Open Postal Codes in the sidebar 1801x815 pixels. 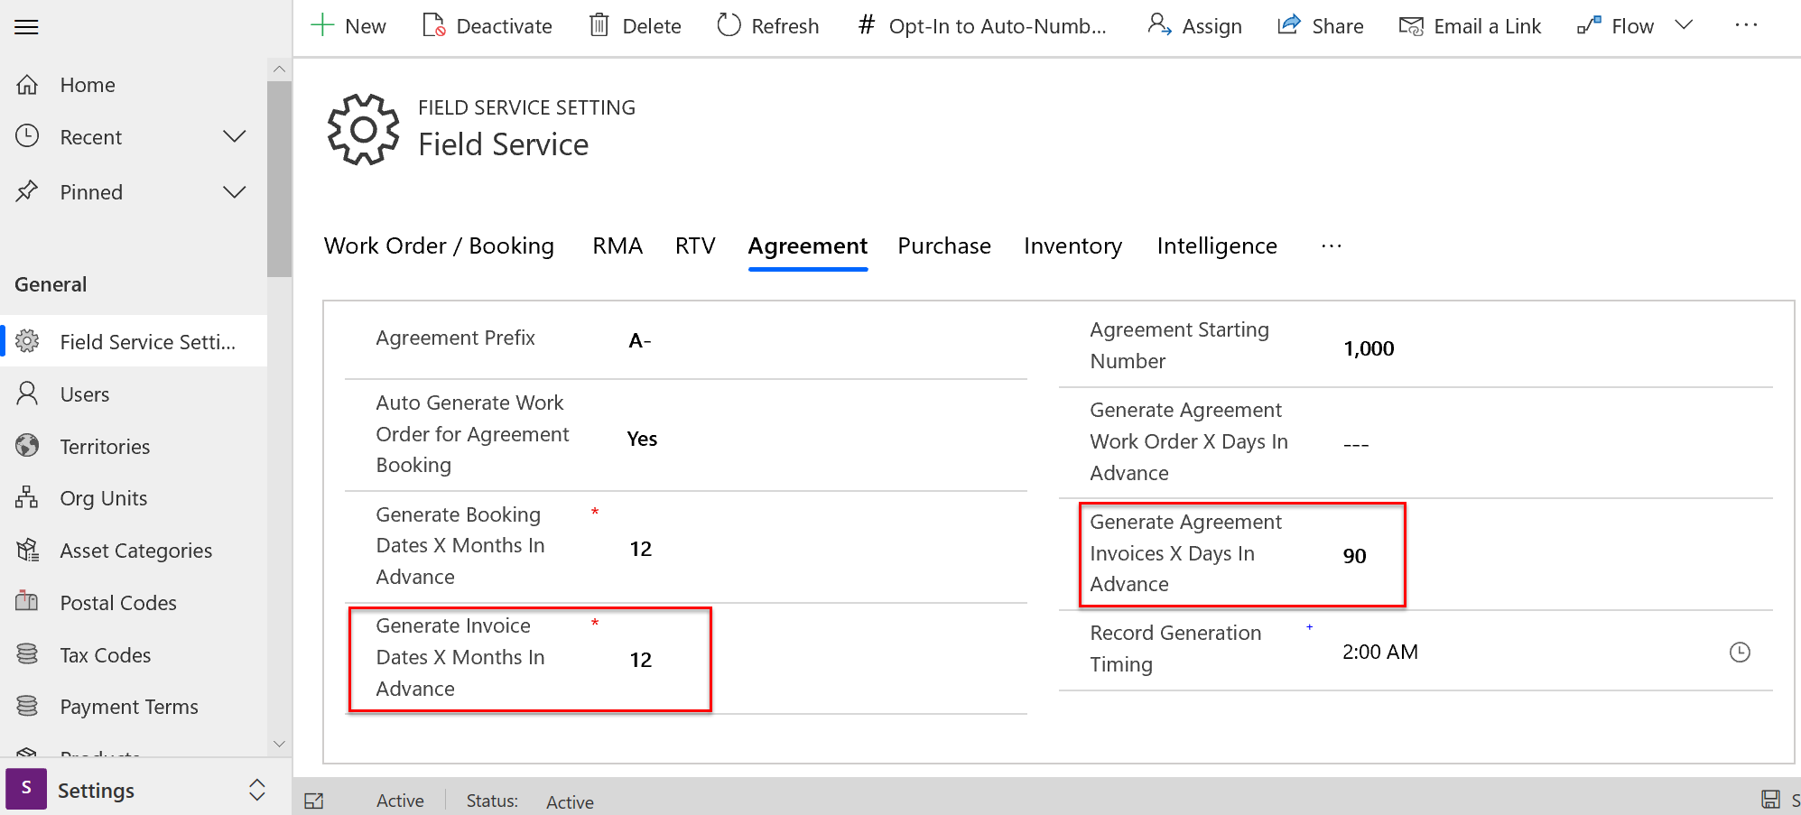coord(118,602)
